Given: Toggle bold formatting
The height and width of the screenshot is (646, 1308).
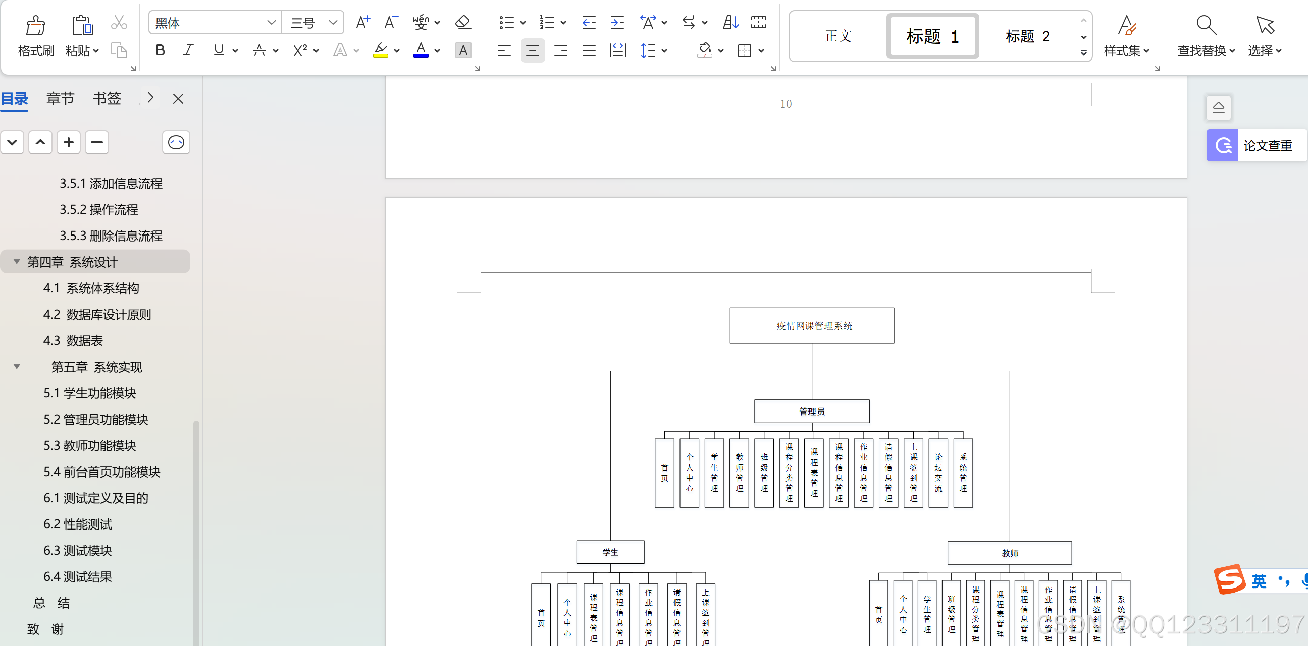Looking at the screenshot, I should 160,50.
